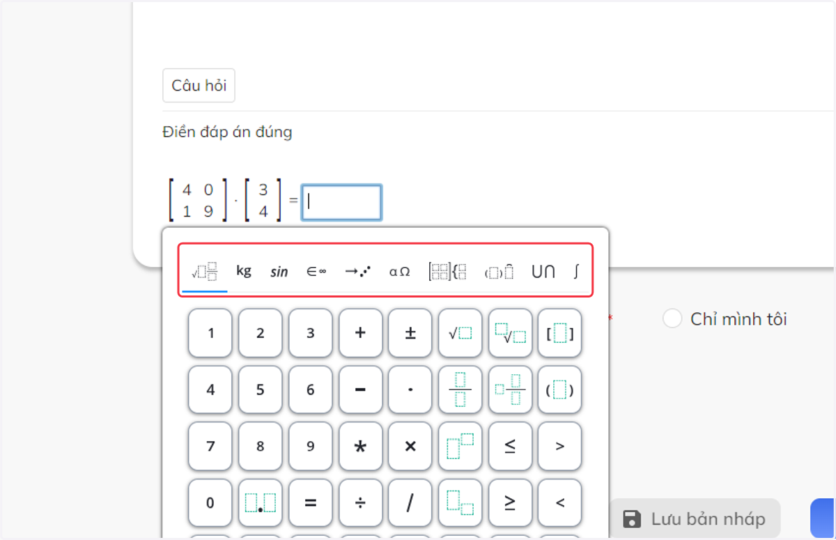Image resolution: width=836 pixels, height=540 pixels.
Task: Insert digit 3 from keypad
Action: pyautogui.click(x=311, y=333)
